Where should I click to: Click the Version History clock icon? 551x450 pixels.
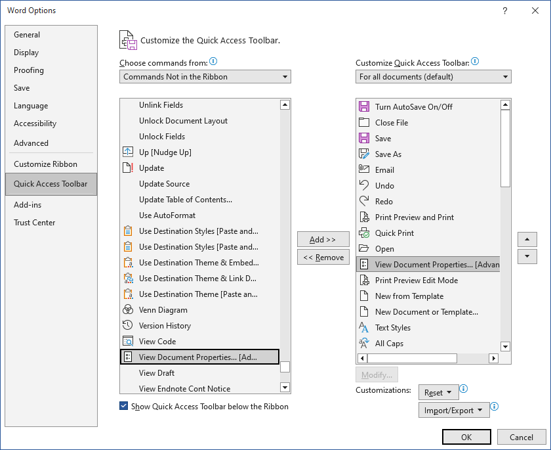coord(128,325)
